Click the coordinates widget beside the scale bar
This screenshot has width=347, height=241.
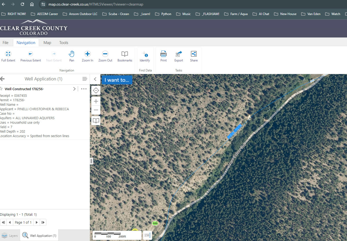(147, 235)
